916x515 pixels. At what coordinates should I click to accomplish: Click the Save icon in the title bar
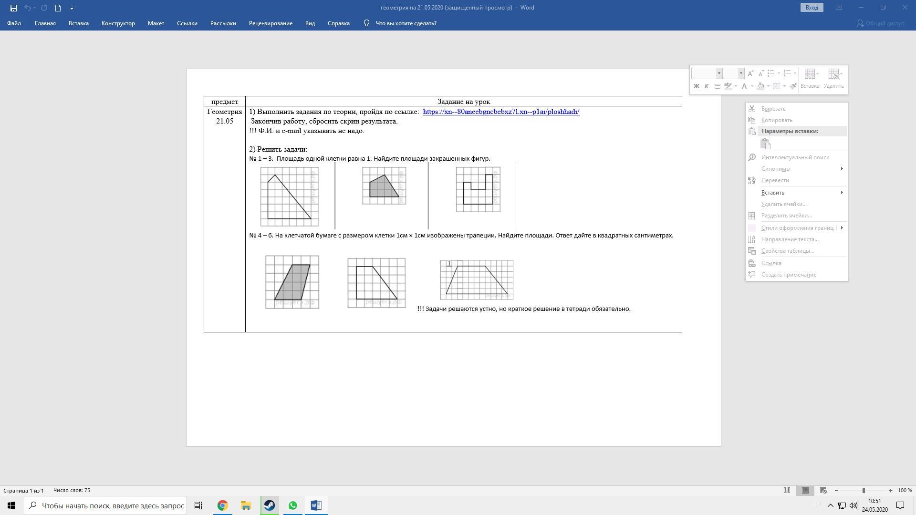tap(13, 8)
